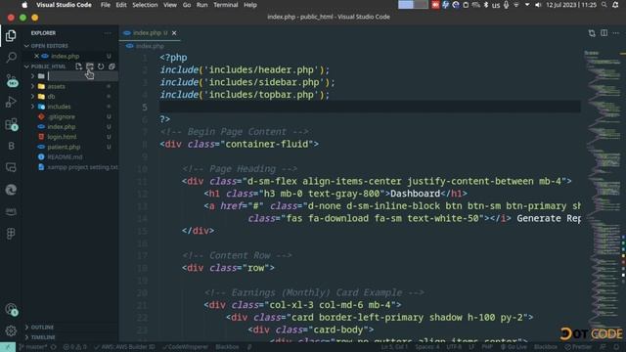Expand the OUTLINE section
This screenshot has width=626, height=352.
click(x=42, y=327)
